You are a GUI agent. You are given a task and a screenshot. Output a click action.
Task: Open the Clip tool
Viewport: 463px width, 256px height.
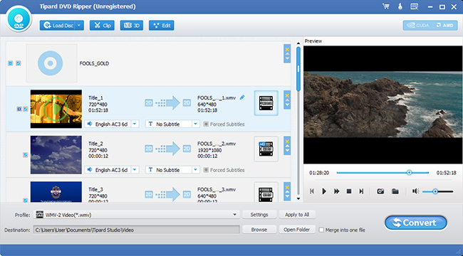[x=102, y=26]
